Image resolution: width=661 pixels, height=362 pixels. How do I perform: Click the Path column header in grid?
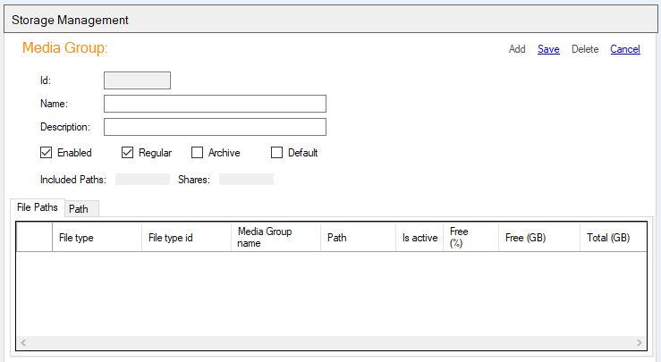click(358, 238)
